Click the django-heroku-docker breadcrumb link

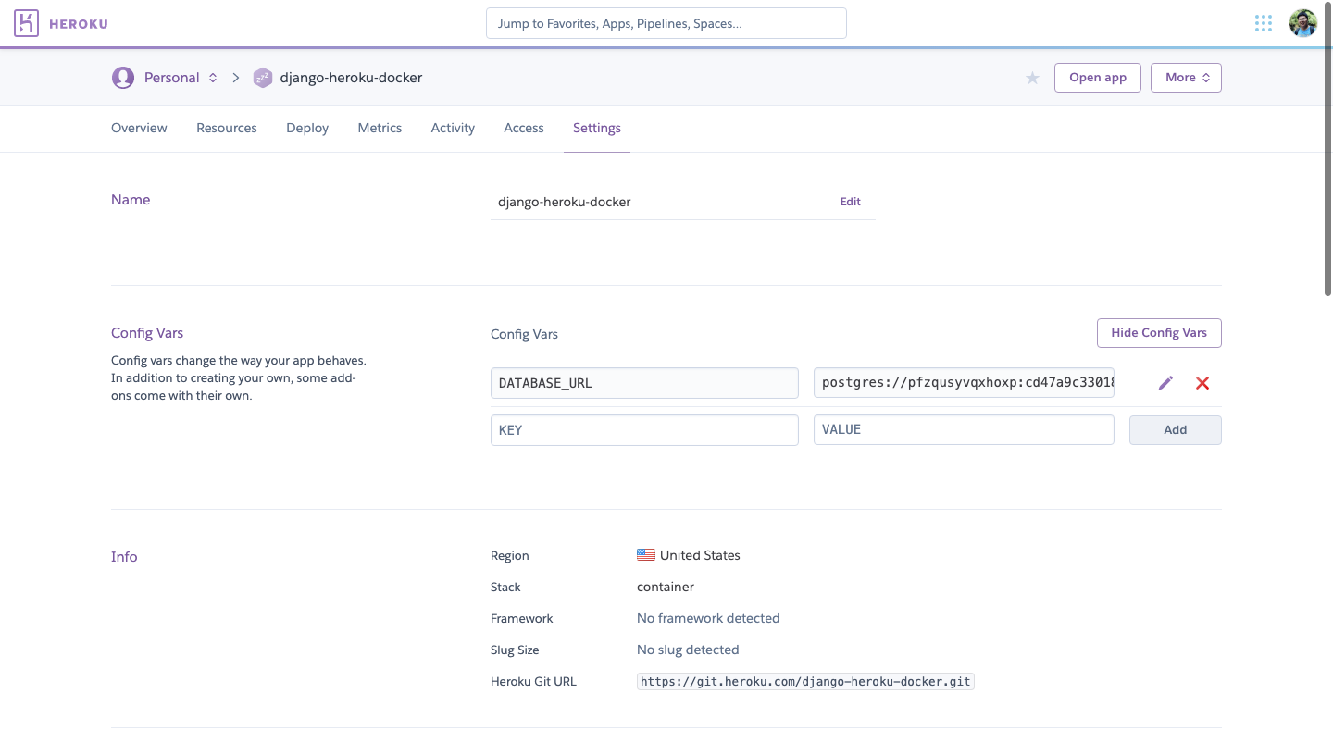click(351, 78)
